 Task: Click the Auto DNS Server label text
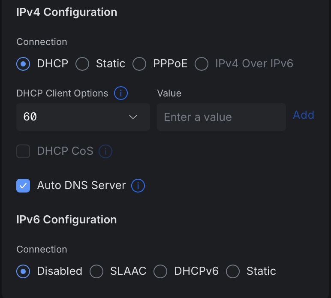(x=81, y=186)
